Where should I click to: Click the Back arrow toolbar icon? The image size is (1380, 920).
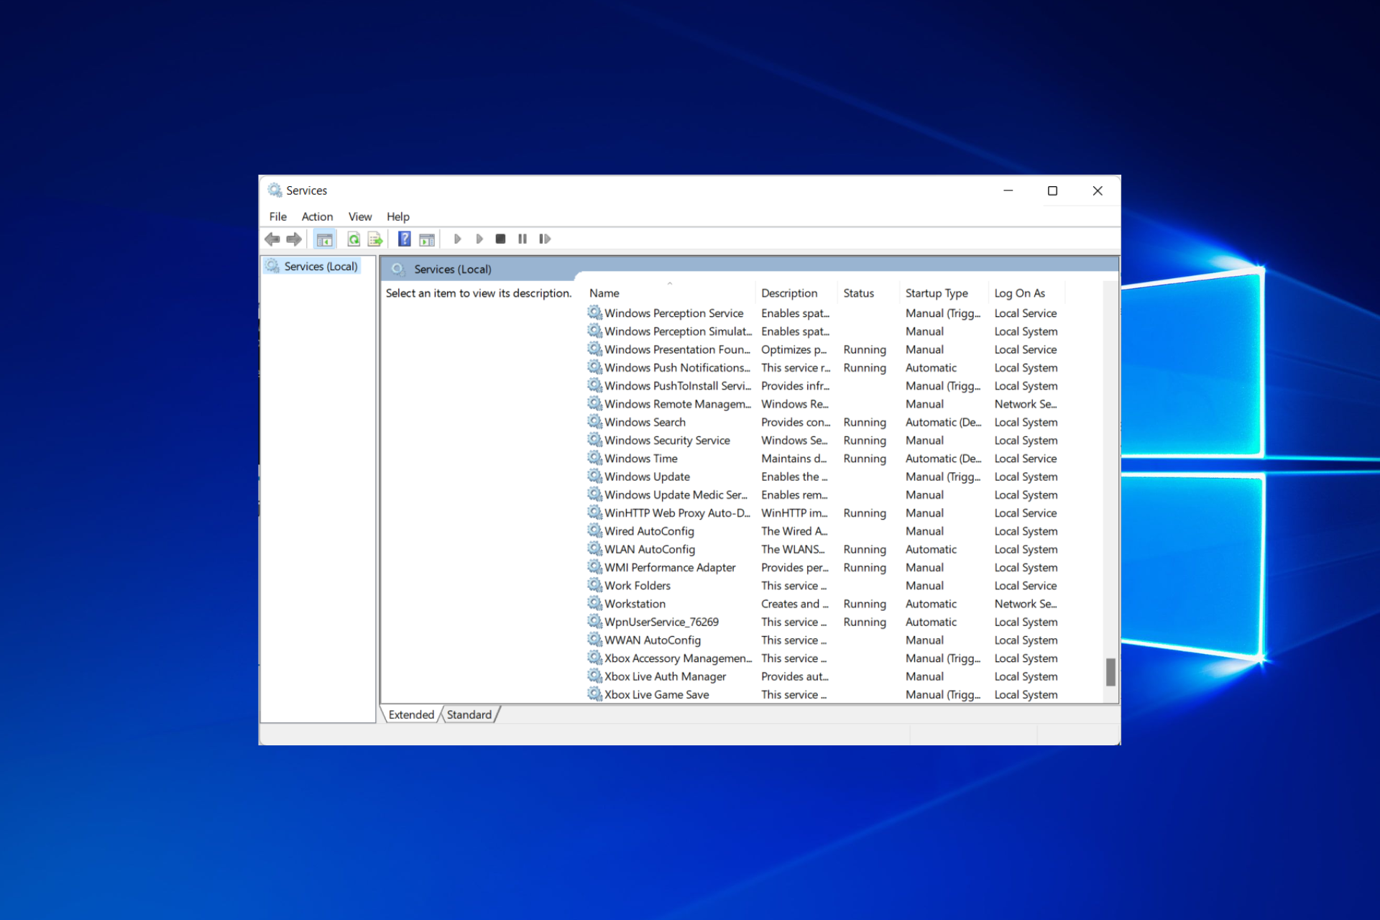pos(272,239)
